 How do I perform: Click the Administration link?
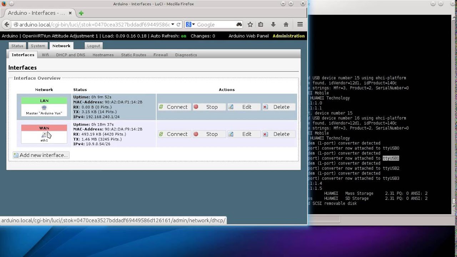(288, 36)
